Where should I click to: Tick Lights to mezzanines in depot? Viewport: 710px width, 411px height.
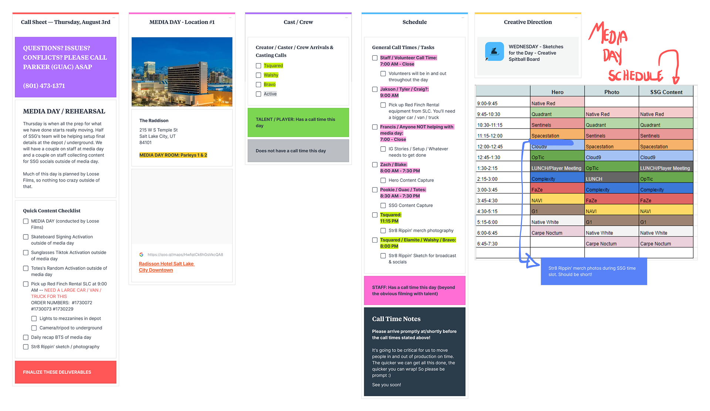(34, 319)
